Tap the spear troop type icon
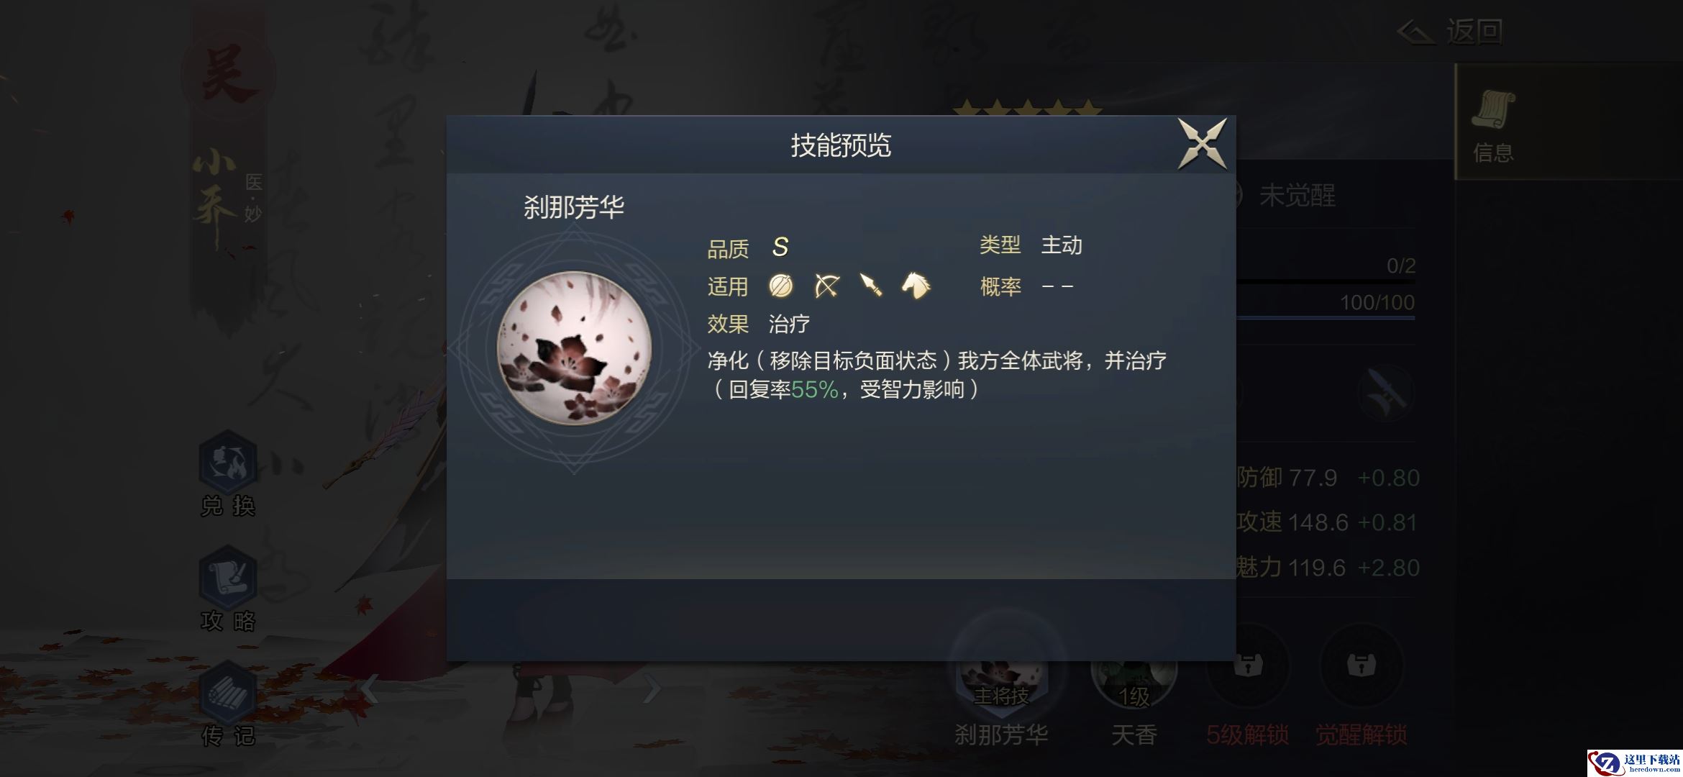1683x777 pixels. pyautogui.click(x=871, y=286)
